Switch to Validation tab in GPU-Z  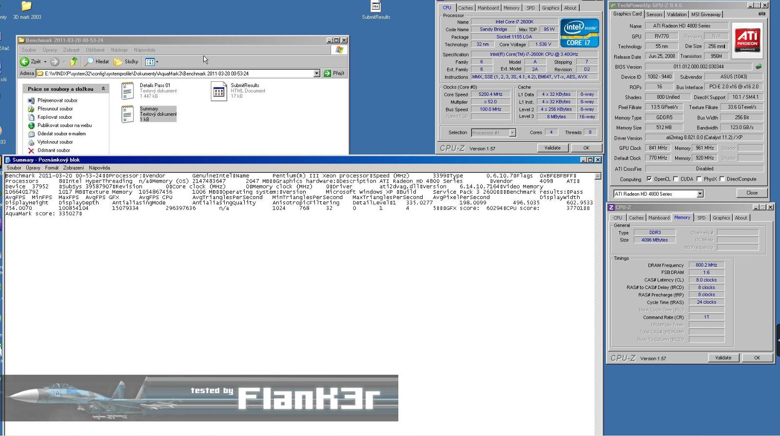click(x=677, y=15)
